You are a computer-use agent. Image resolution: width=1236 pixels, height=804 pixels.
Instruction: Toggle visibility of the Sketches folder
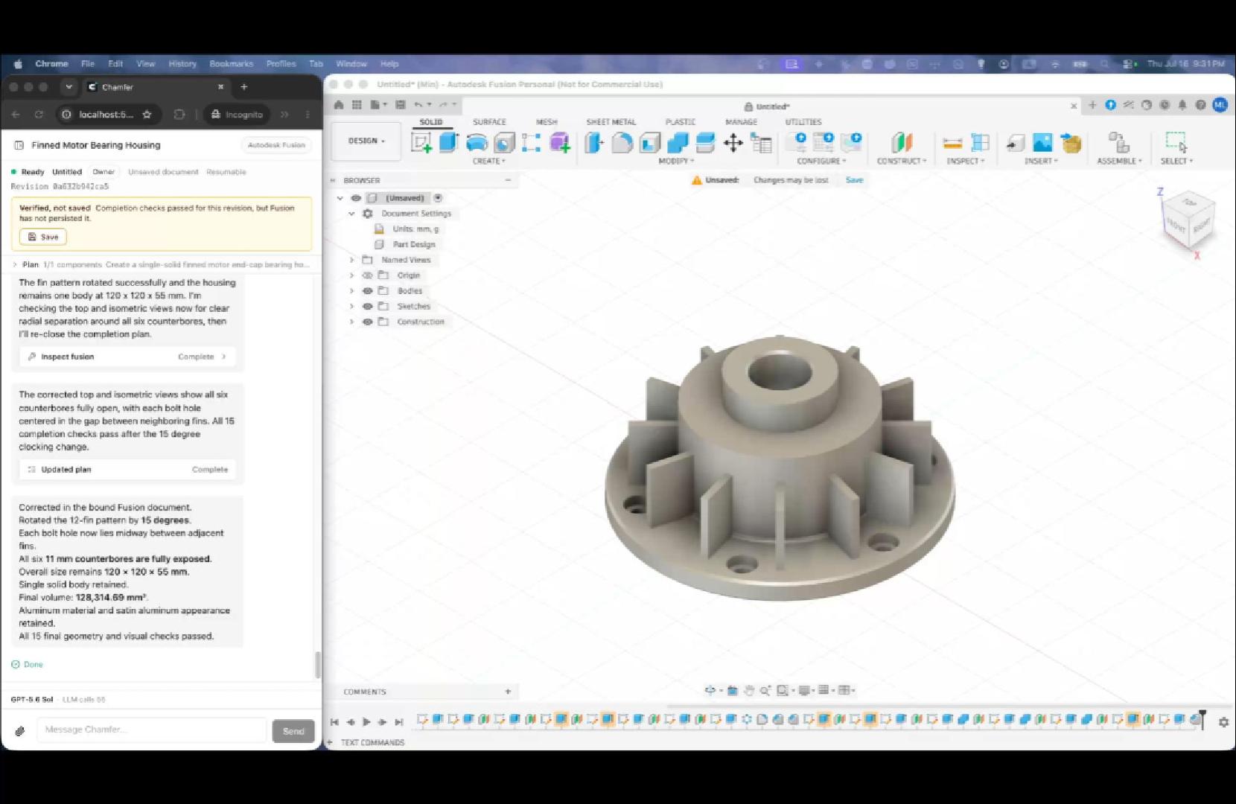click(x=367, y=306)
